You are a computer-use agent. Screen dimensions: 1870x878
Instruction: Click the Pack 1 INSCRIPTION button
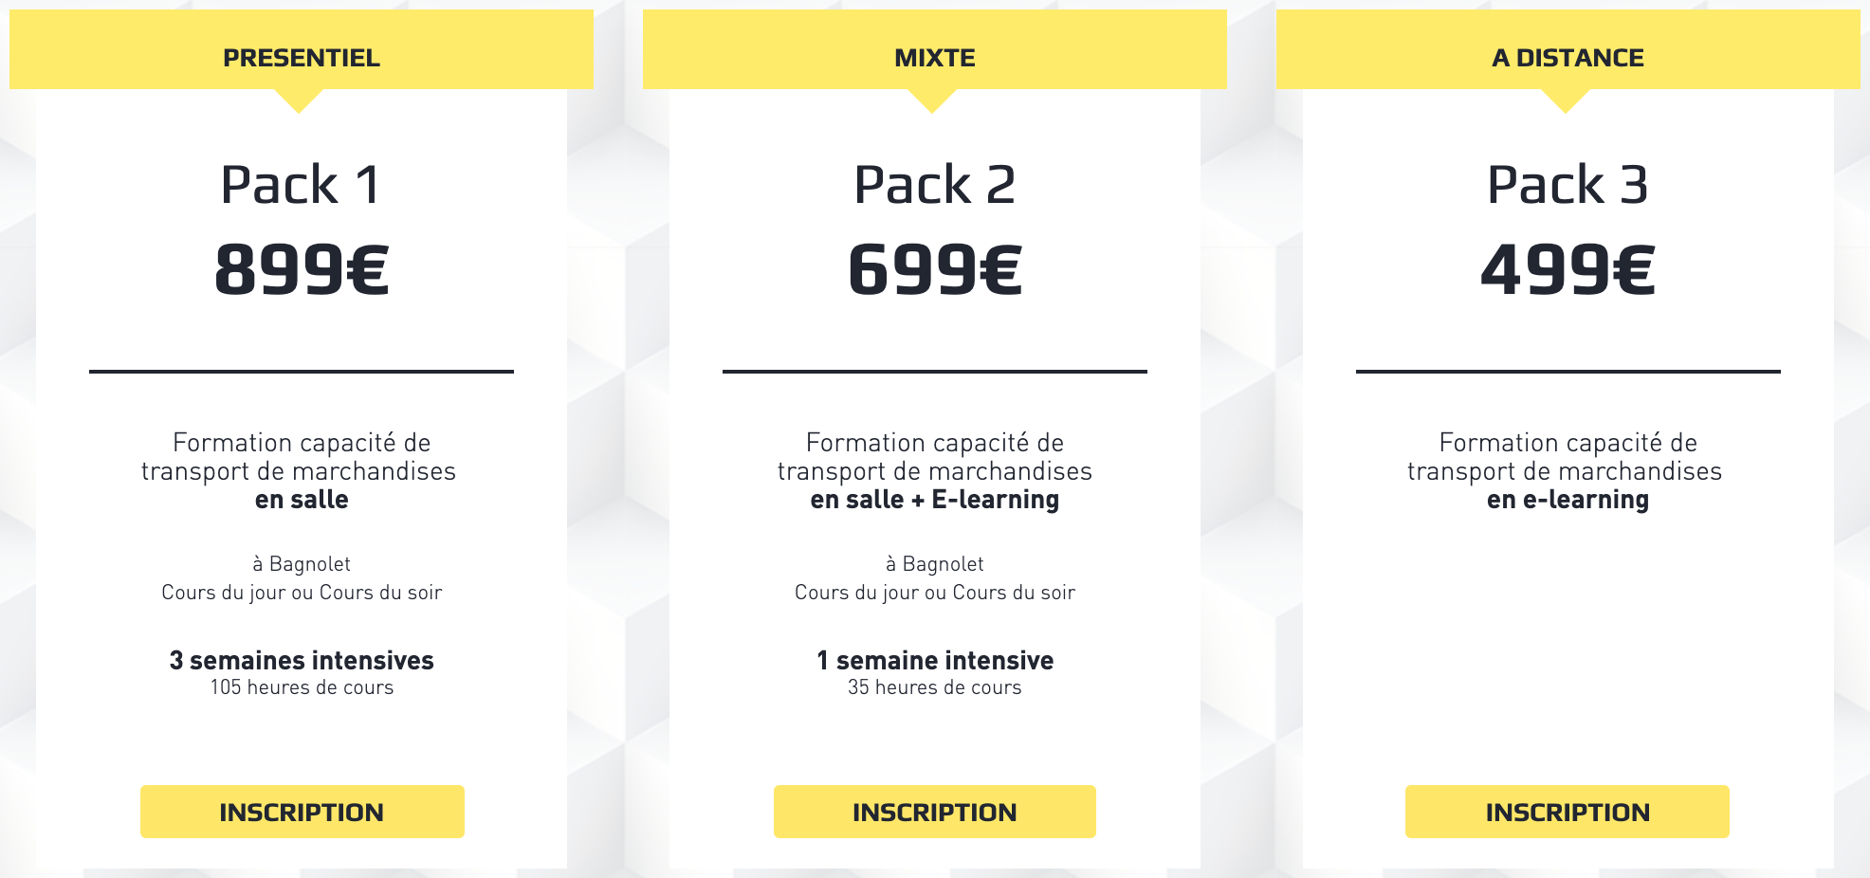point(302,812)
